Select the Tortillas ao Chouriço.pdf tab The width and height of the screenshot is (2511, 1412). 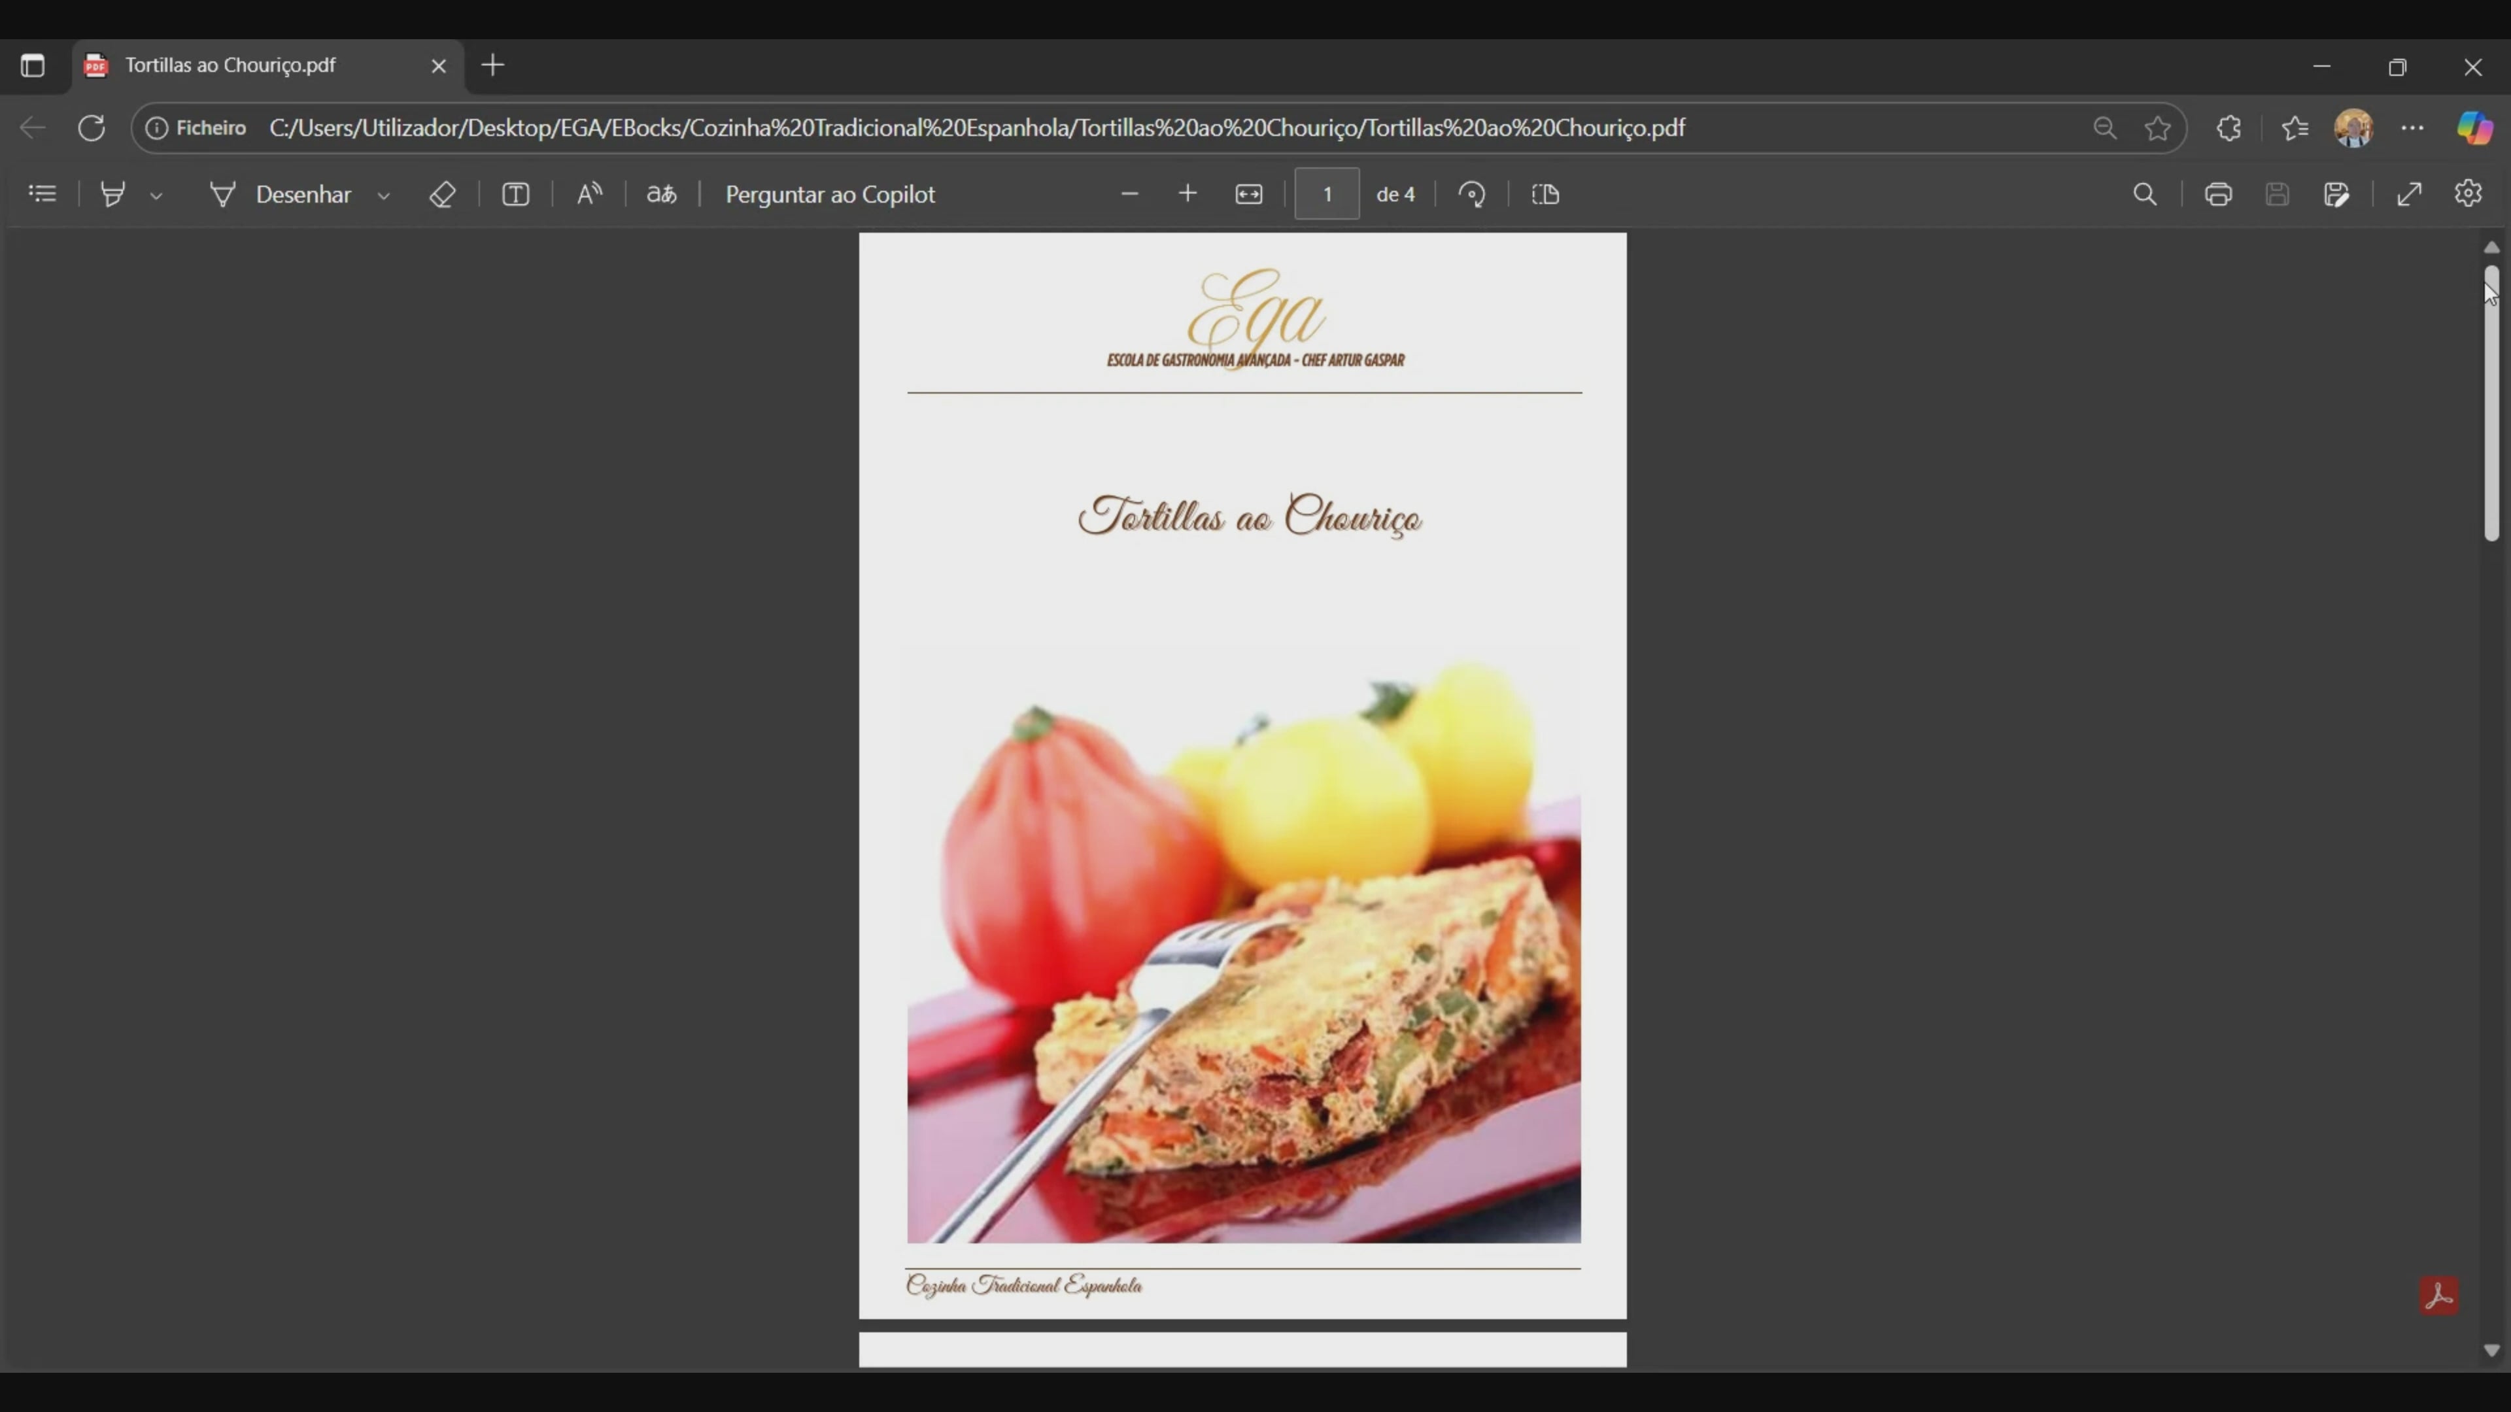(230, 65)
